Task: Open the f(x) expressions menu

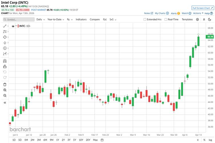Action: coord(105,19)
